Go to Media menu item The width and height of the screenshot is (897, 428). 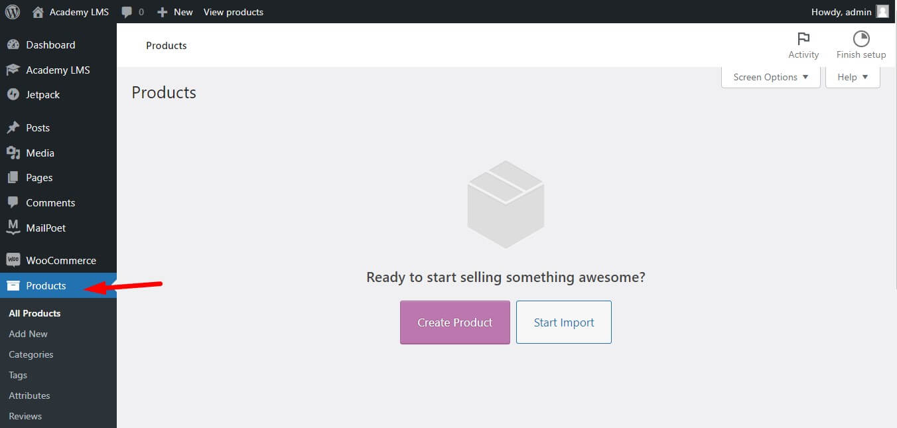pos(58,153)
